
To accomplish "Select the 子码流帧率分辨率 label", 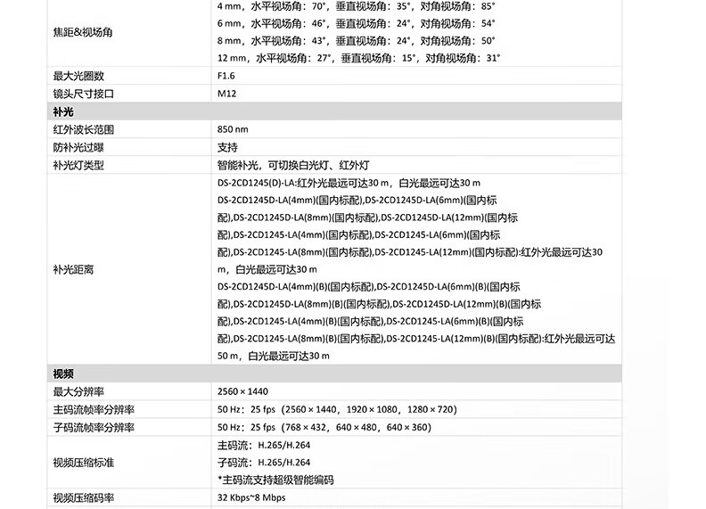I will [x=94, y=427].
